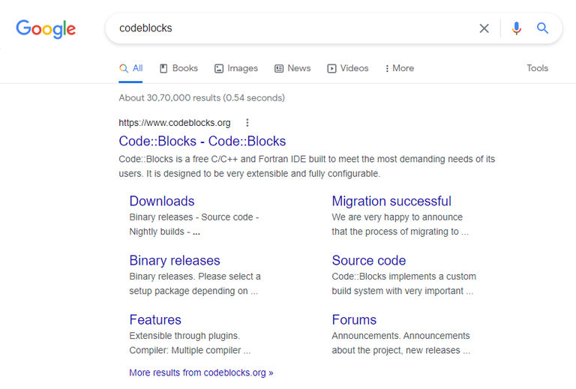Clear the search box with X icon
Viewport: 576px width, 389px height.
click(x=484, y=28)
